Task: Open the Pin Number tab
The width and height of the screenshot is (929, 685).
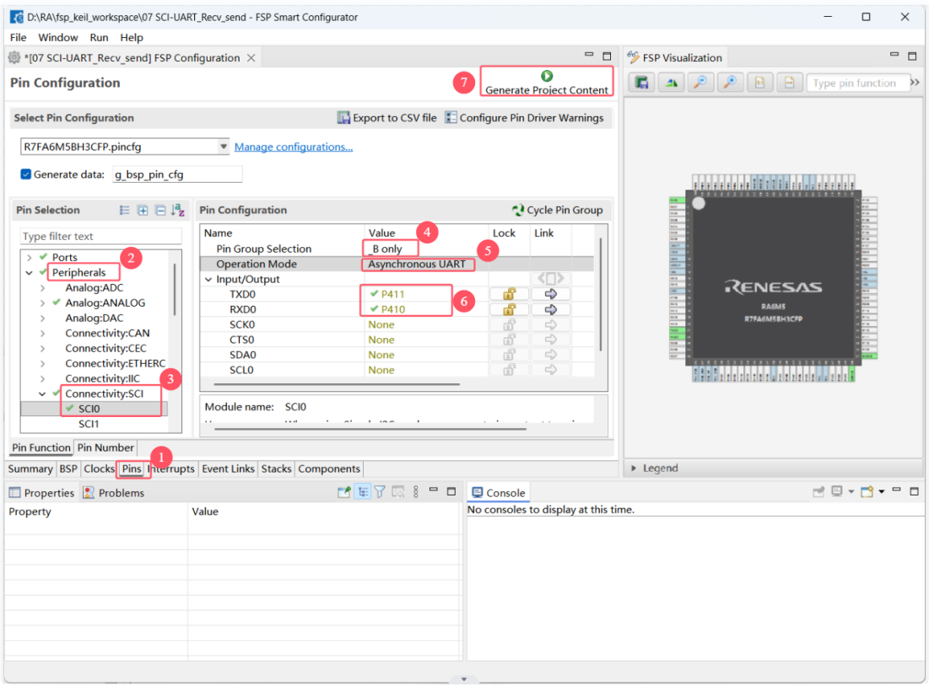Action: (x=105, y=447)
